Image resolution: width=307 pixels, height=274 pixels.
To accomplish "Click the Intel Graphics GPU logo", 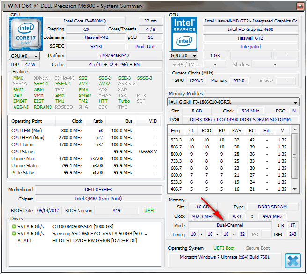I will pyautogui.click(x=184, y=34).
